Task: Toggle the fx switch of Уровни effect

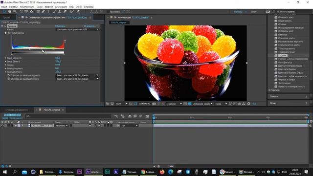Action: pos(5,26)
